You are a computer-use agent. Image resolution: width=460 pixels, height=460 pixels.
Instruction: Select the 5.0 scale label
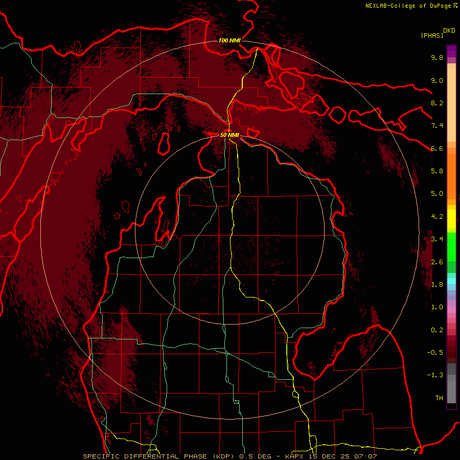437,194
